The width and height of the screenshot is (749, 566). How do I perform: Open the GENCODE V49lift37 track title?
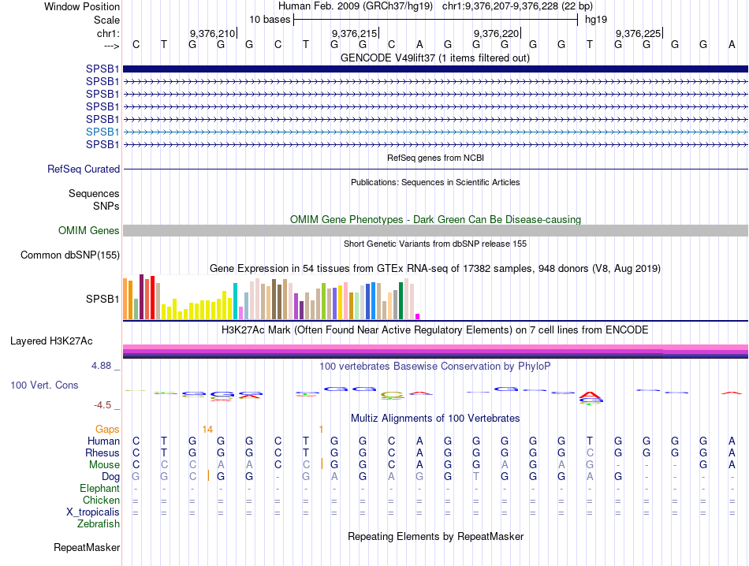[435, 58]
